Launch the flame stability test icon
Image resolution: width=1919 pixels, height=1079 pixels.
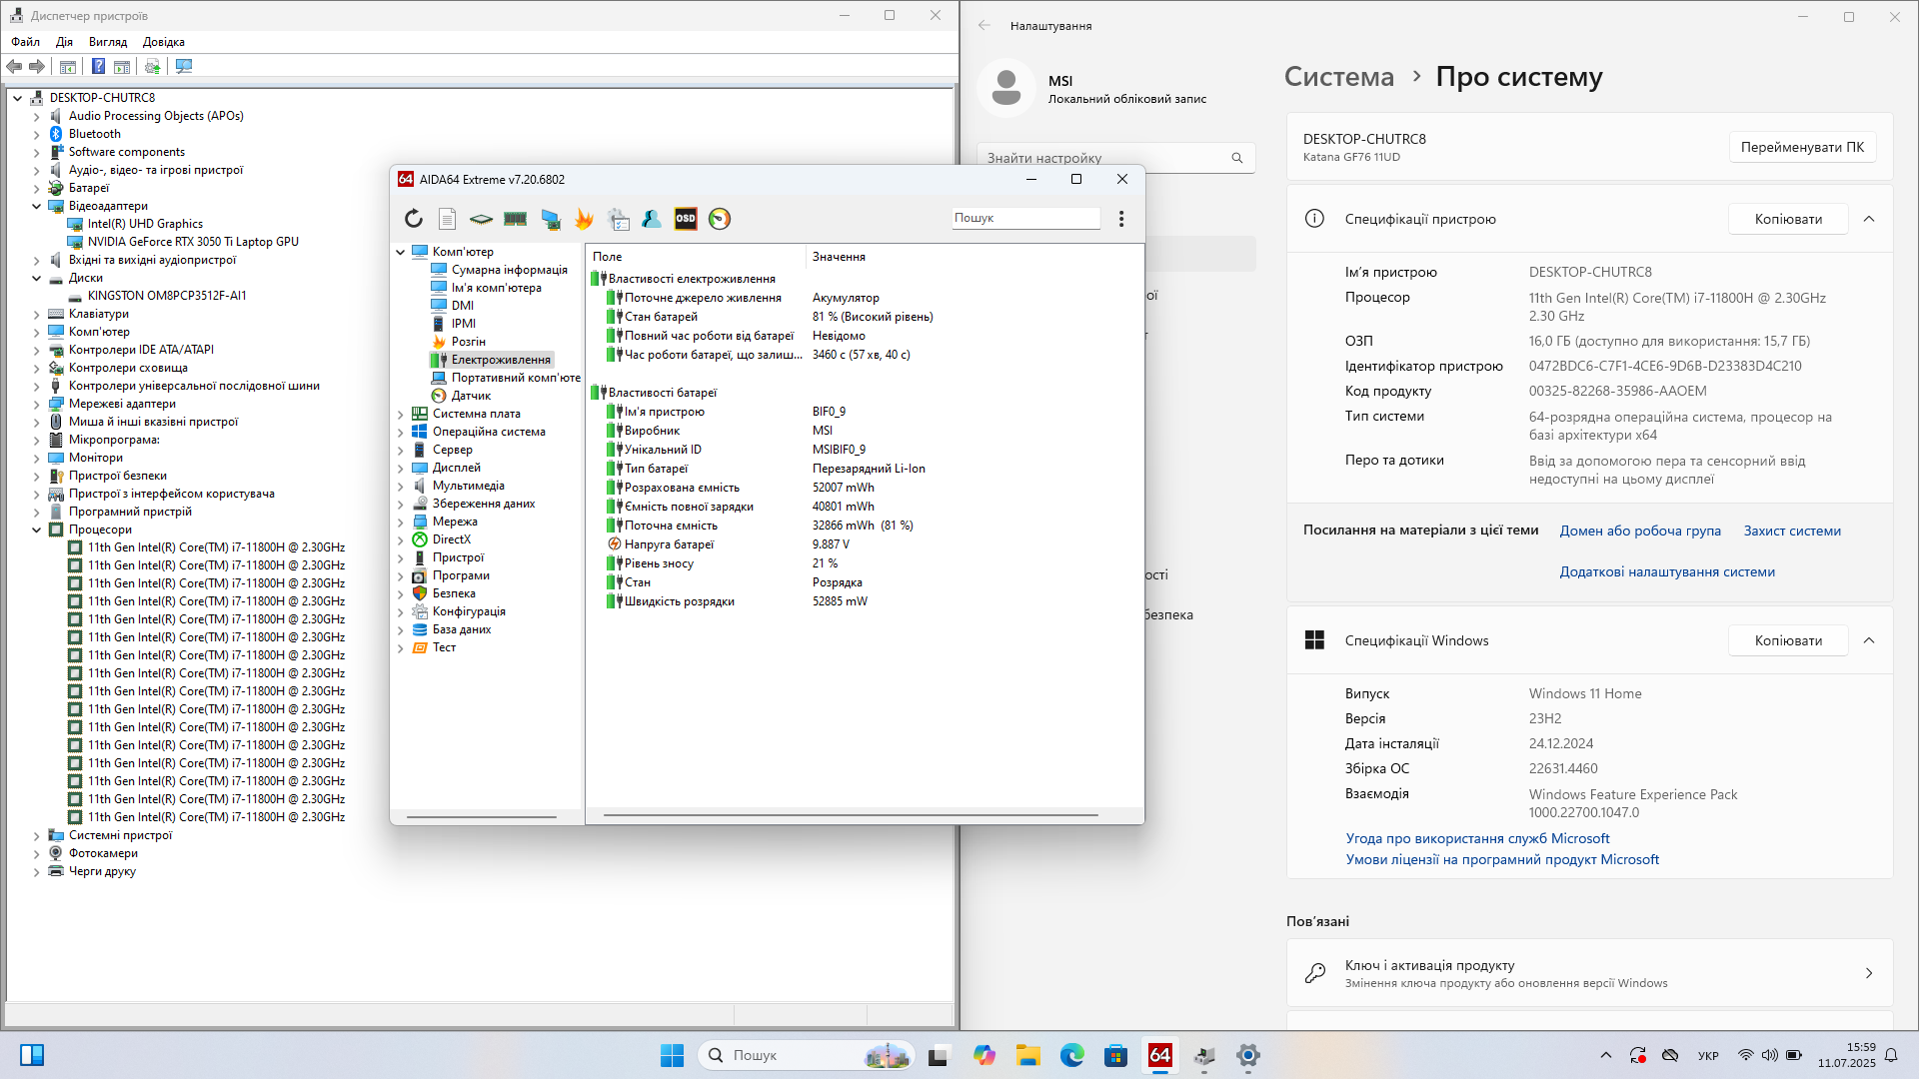[585, 219]
